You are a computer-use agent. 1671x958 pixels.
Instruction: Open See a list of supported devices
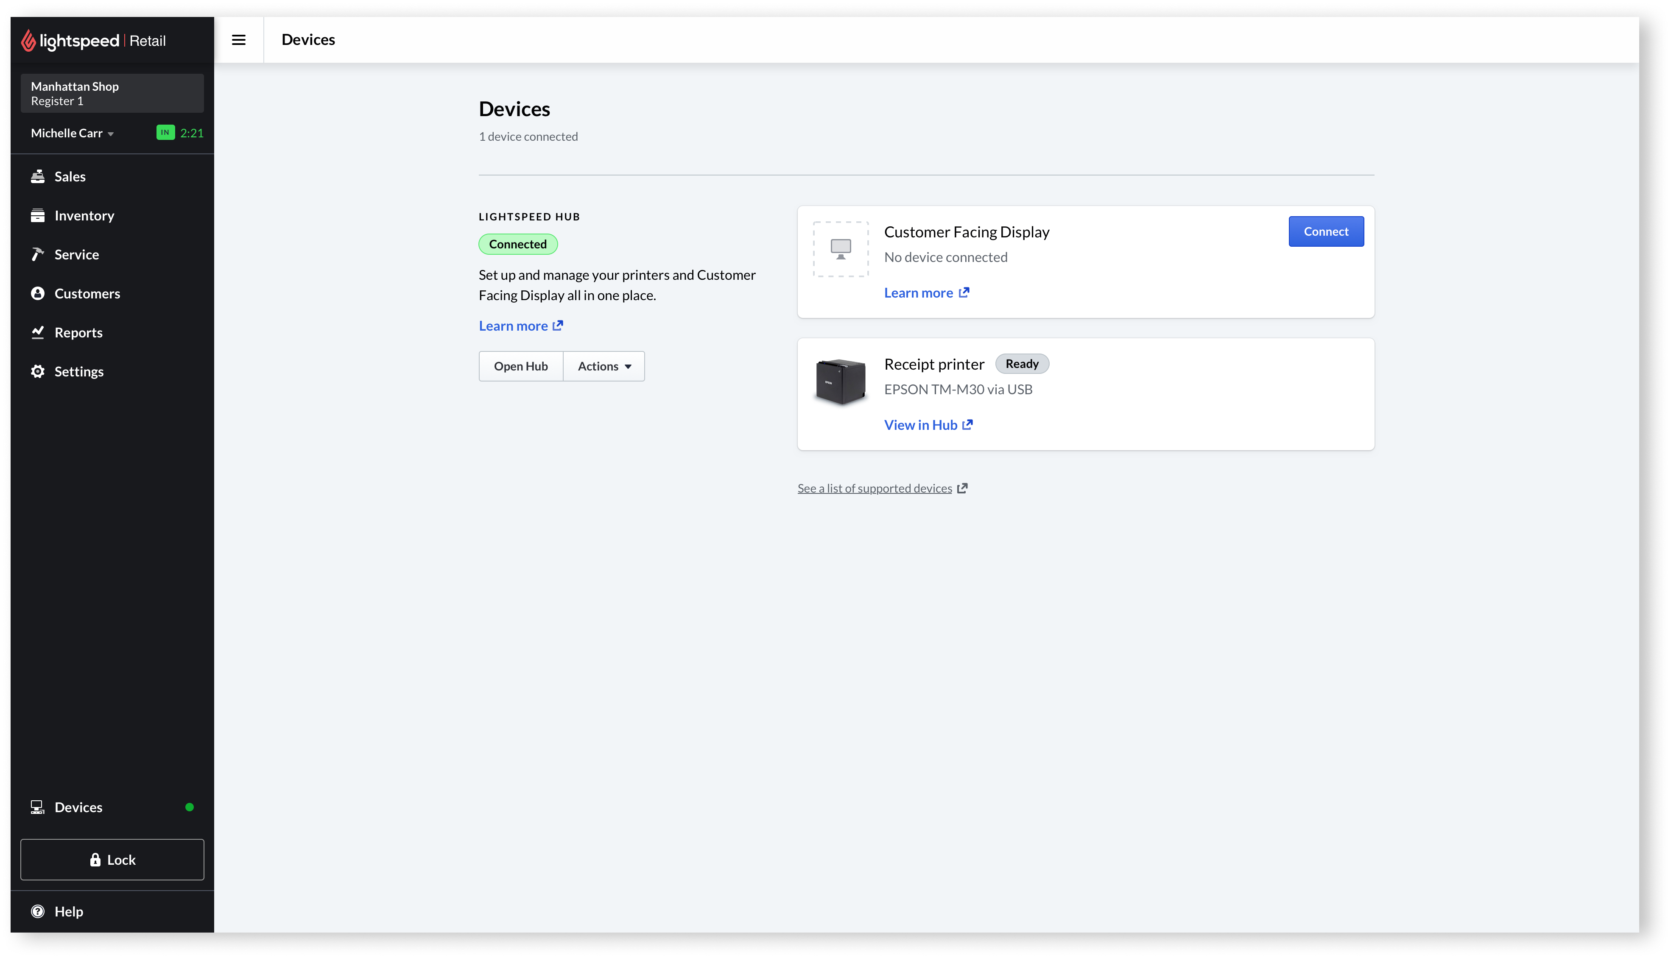click(x=875, y=488)
